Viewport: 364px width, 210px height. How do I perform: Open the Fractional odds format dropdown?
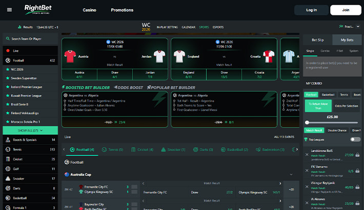coord(349,27)
